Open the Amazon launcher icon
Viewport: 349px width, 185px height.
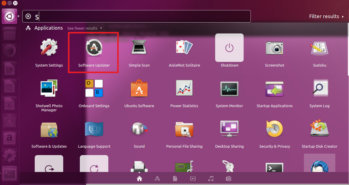pyautogui.click(x=9, y=139)
